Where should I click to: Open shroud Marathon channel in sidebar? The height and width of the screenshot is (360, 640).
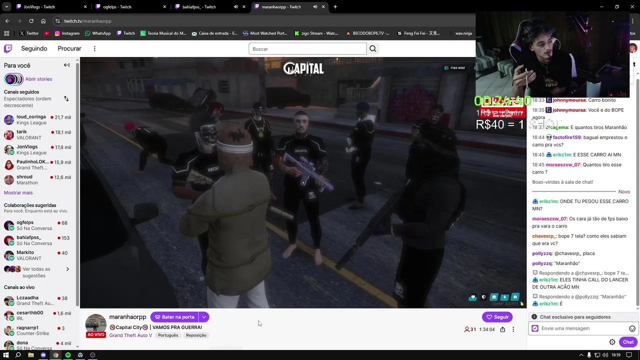[x=37, y=180]
